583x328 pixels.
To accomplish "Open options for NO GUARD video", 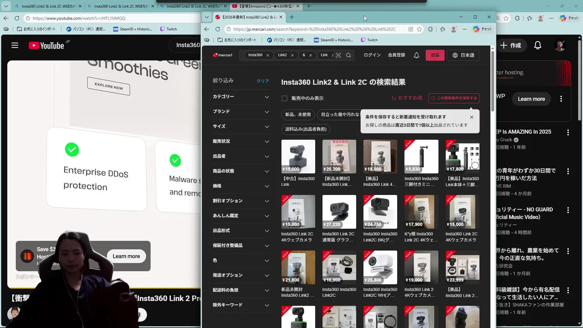I will click(x=568, y=210).
